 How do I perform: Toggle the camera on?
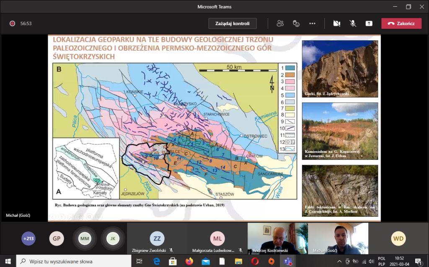coord(336,23)
